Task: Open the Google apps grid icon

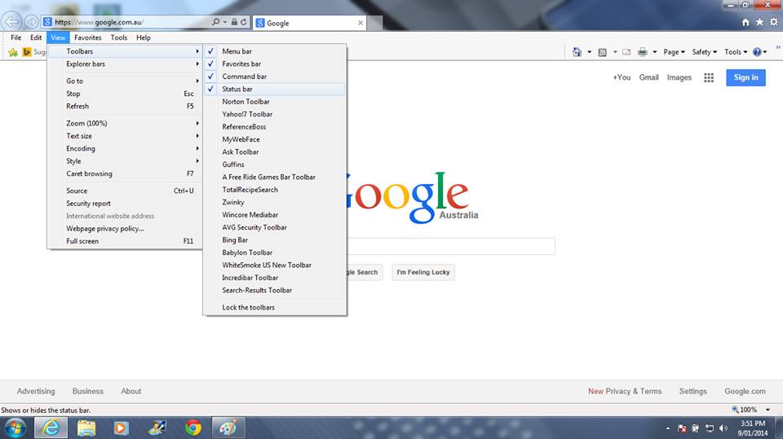Action: 709,77
